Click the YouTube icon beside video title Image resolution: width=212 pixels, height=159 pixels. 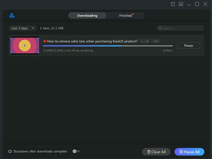[45, 41]
